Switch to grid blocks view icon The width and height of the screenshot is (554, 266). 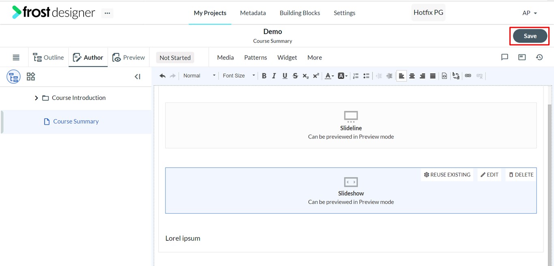(31, 77)
